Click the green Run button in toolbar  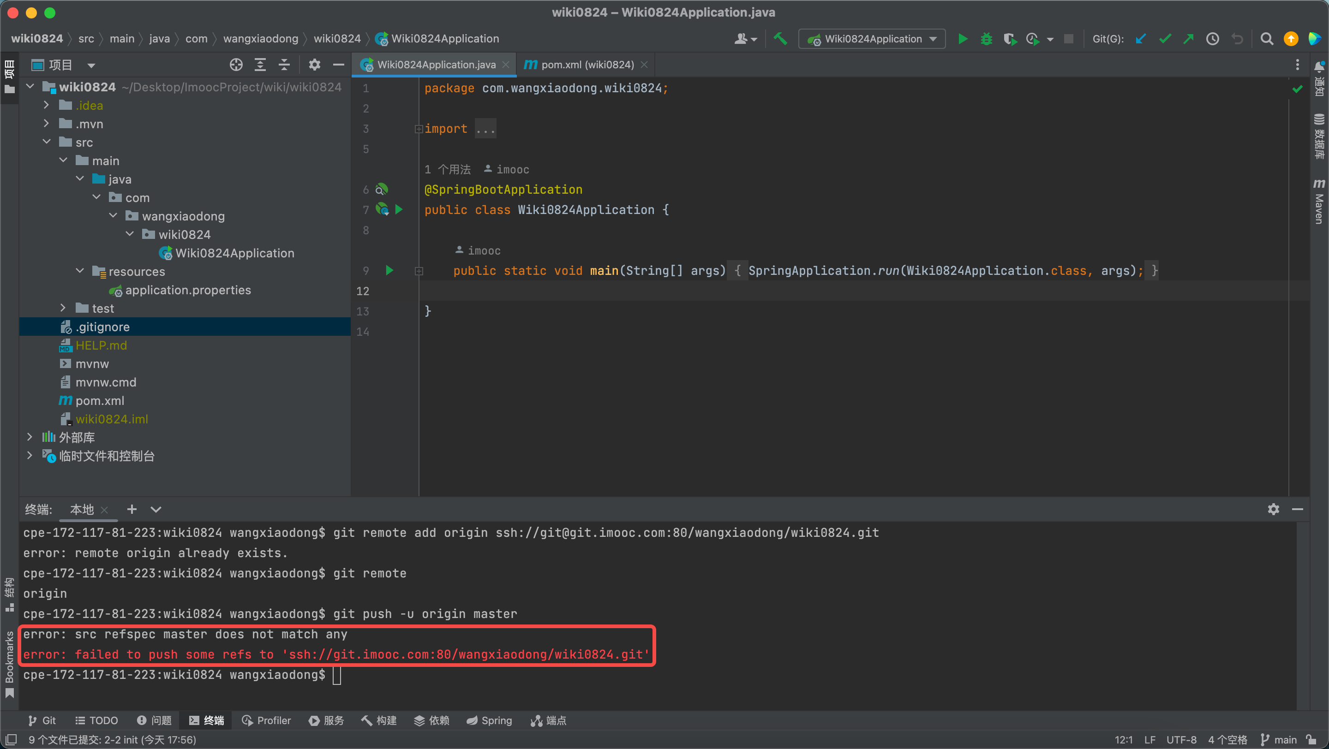(962, 39)
